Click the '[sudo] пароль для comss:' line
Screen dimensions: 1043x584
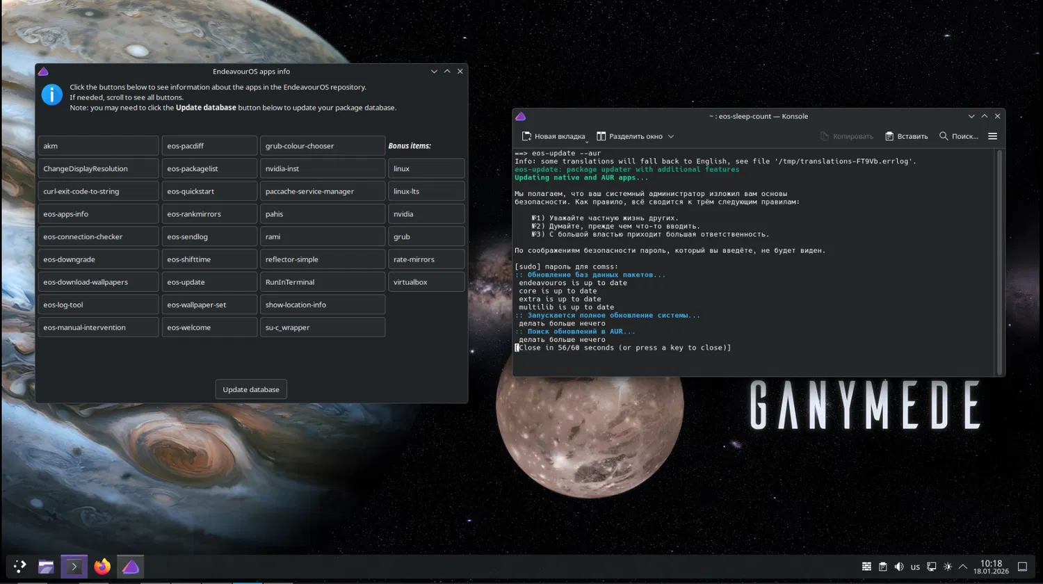566,267
